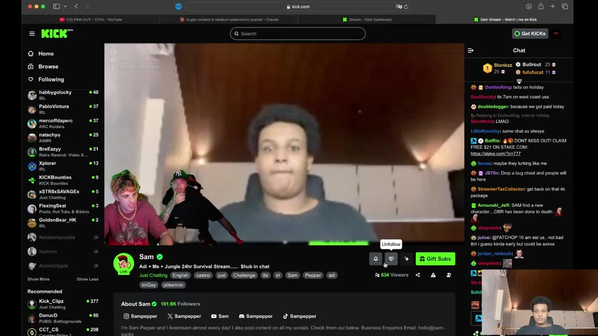Screen dimensions: 598x336
Task: Click StreamerTaxCollector username in chat
Action: click(501, 189)
